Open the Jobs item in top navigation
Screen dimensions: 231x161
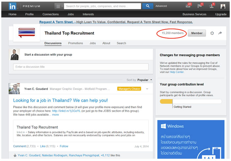(x=71, y=14)
